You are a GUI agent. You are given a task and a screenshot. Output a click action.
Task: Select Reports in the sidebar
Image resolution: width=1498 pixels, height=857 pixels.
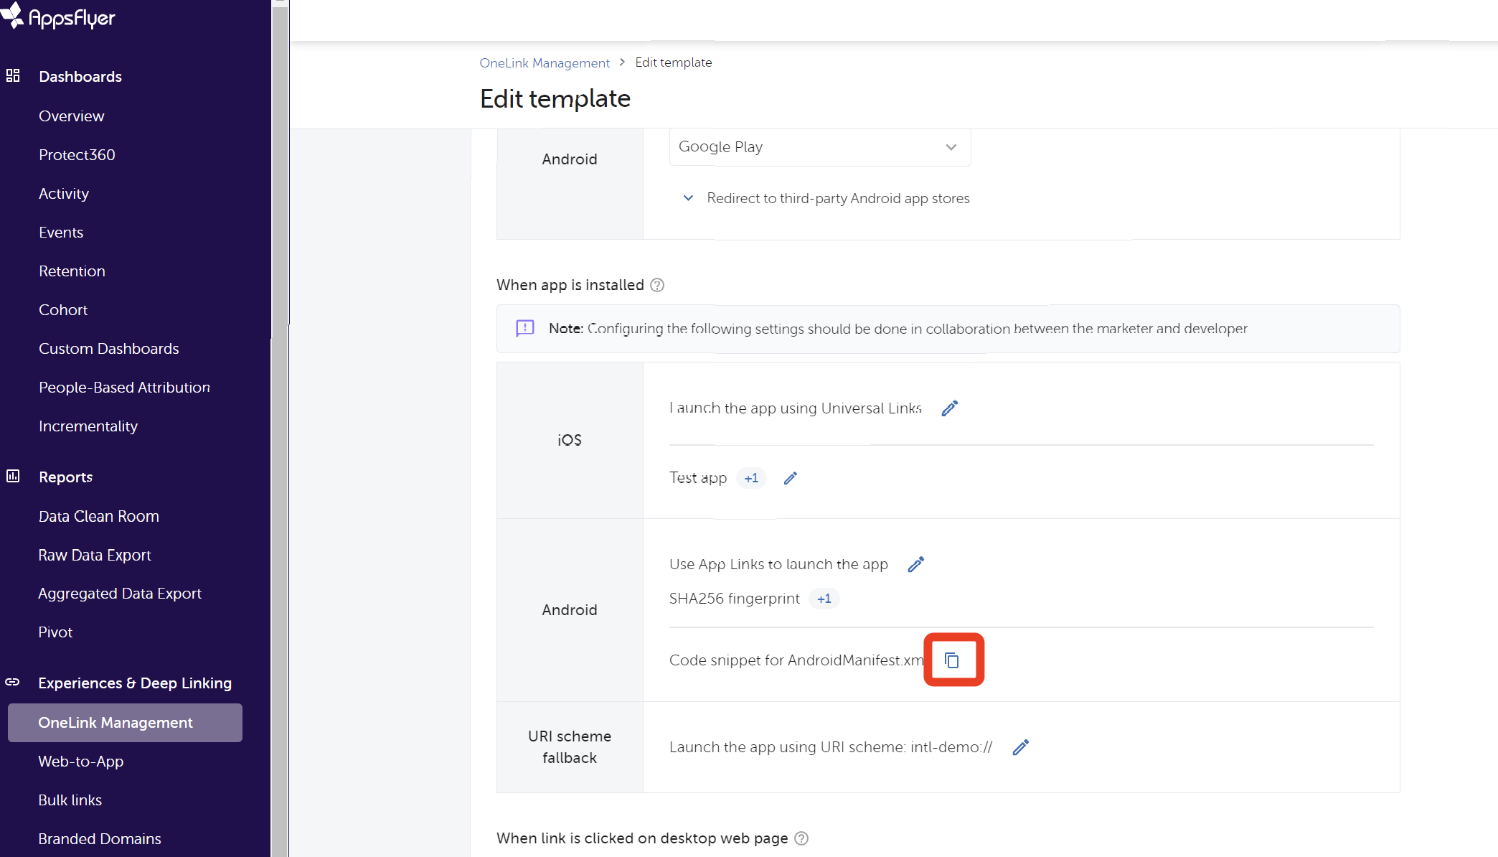(65, 477)
